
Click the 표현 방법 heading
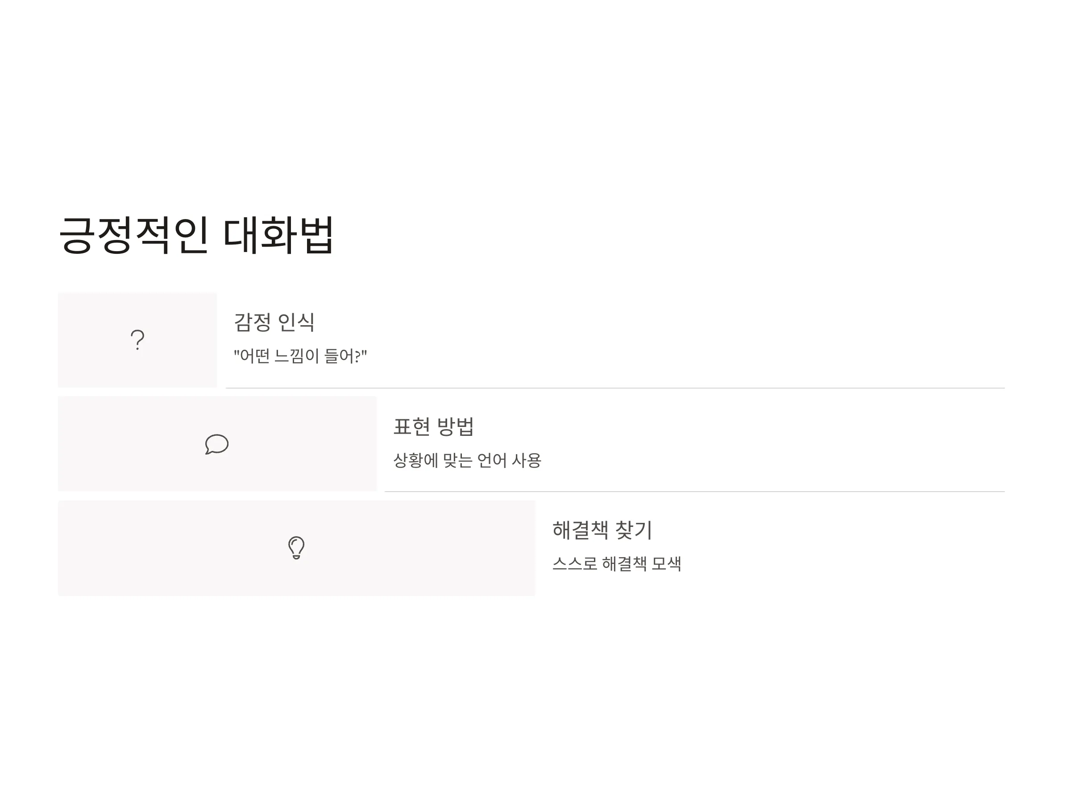[x=433, y=426]
